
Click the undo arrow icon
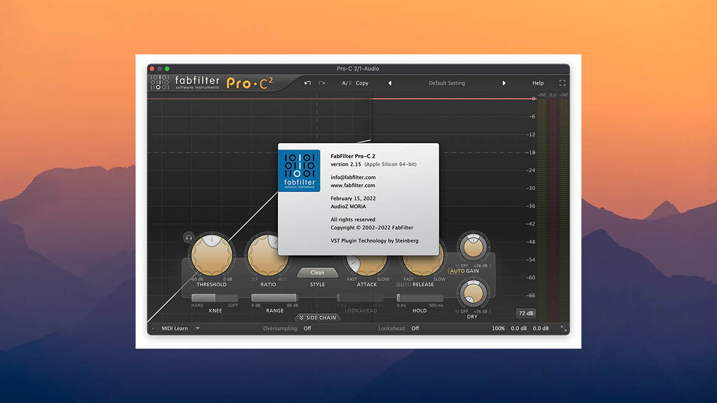(307, 83)
